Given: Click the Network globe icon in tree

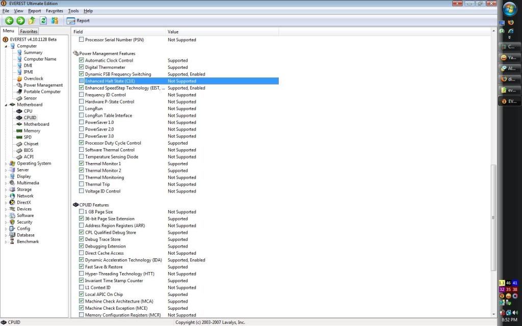Looking at the screenshot, I should (12, 196).
